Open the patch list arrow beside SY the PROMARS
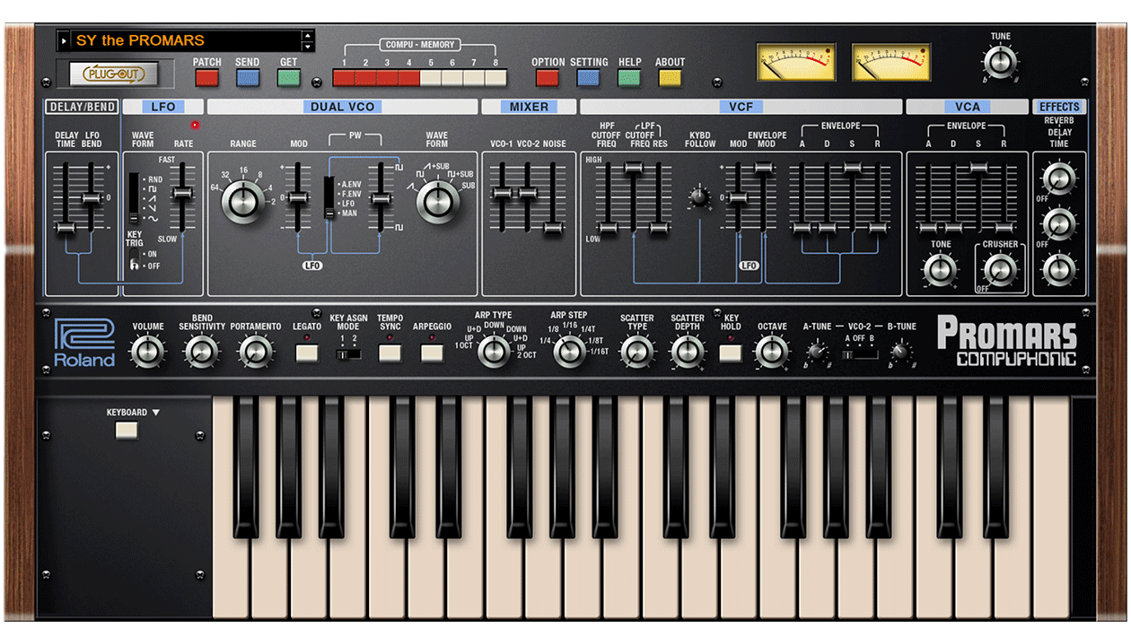The height and width of the screenshot is (628, 1131). coord(63,40)
